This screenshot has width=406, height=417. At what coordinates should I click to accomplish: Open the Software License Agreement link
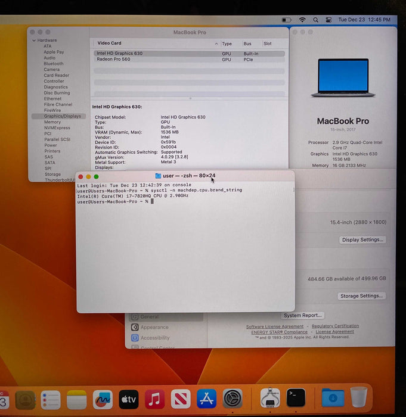coord(275,326)
